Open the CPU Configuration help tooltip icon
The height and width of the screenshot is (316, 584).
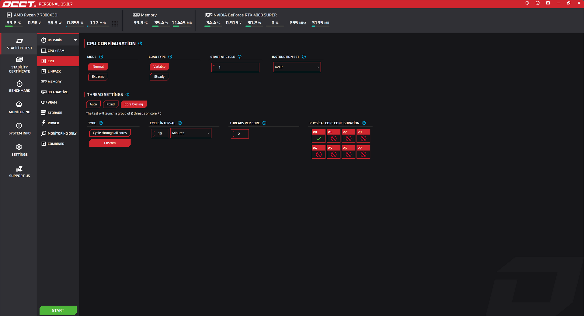140,43
